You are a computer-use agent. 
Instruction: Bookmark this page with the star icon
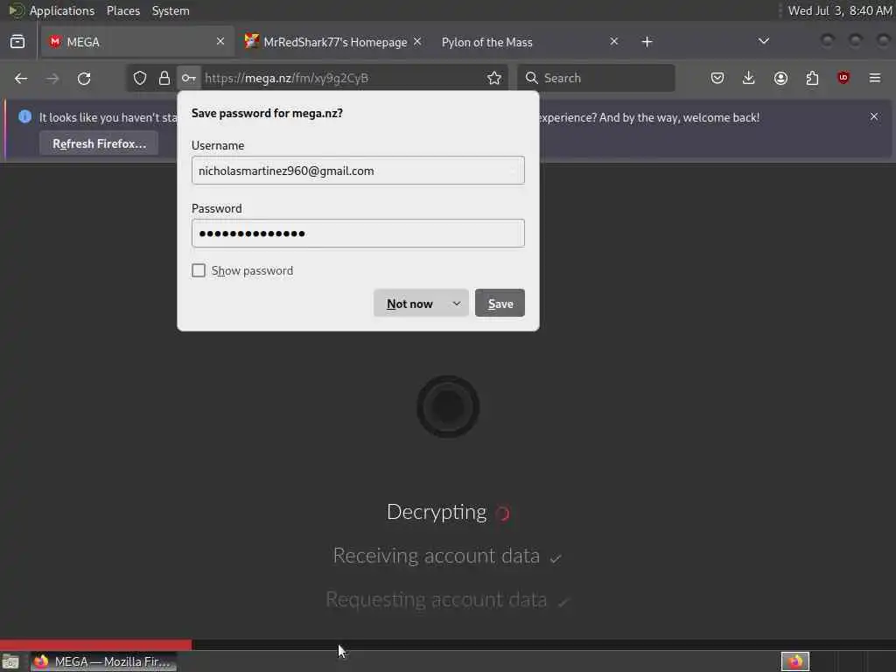[494, 78]
